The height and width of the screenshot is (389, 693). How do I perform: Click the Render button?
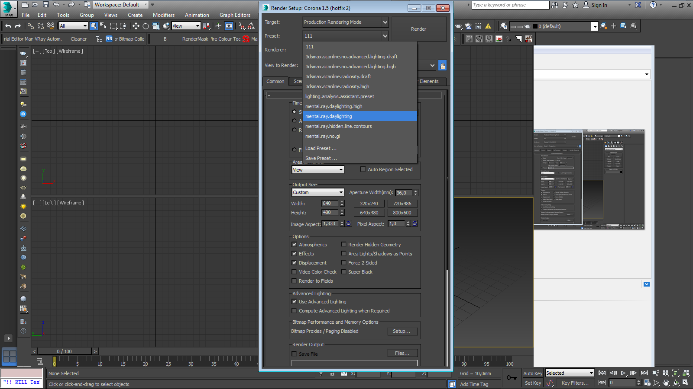(x=418, y=29)
